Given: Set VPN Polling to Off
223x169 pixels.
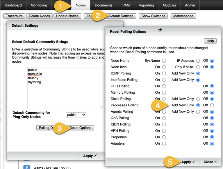Looking at the screenshot, I should click(212, 131).
